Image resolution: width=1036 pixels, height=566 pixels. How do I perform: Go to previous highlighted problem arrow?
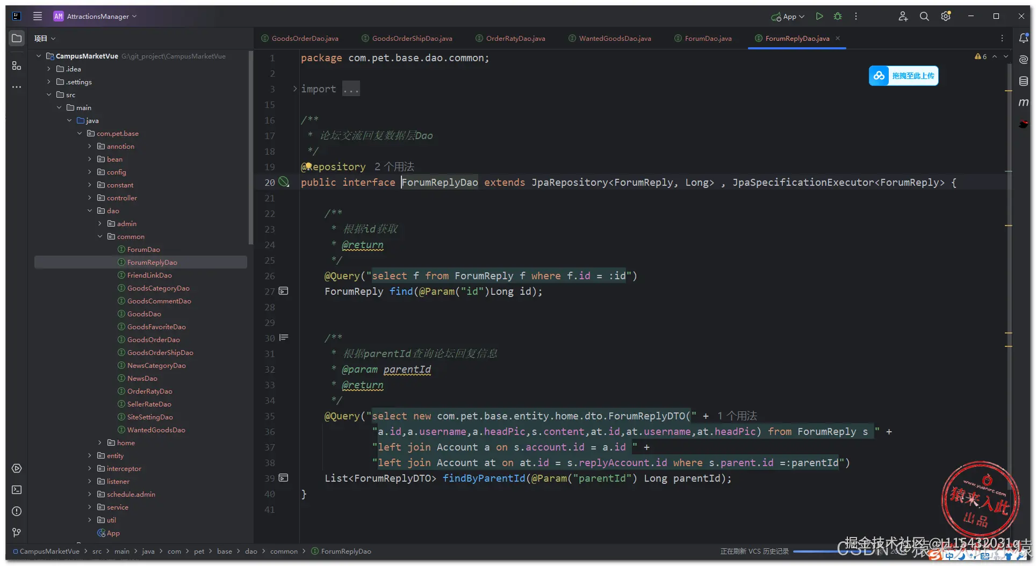tap(995, 56)
